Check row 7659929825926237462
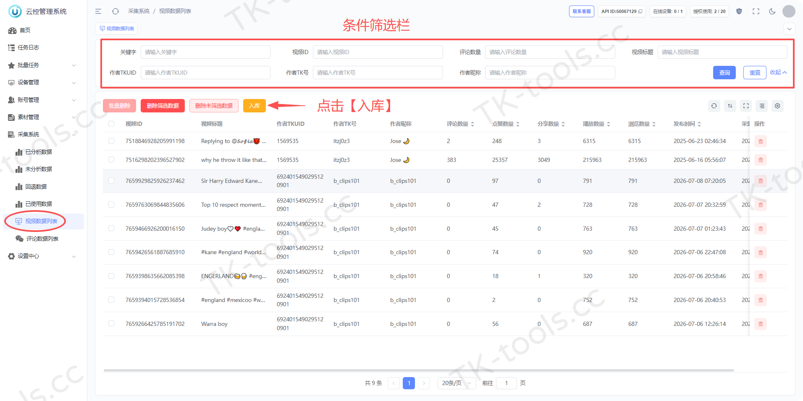 [x=111, y=180]
